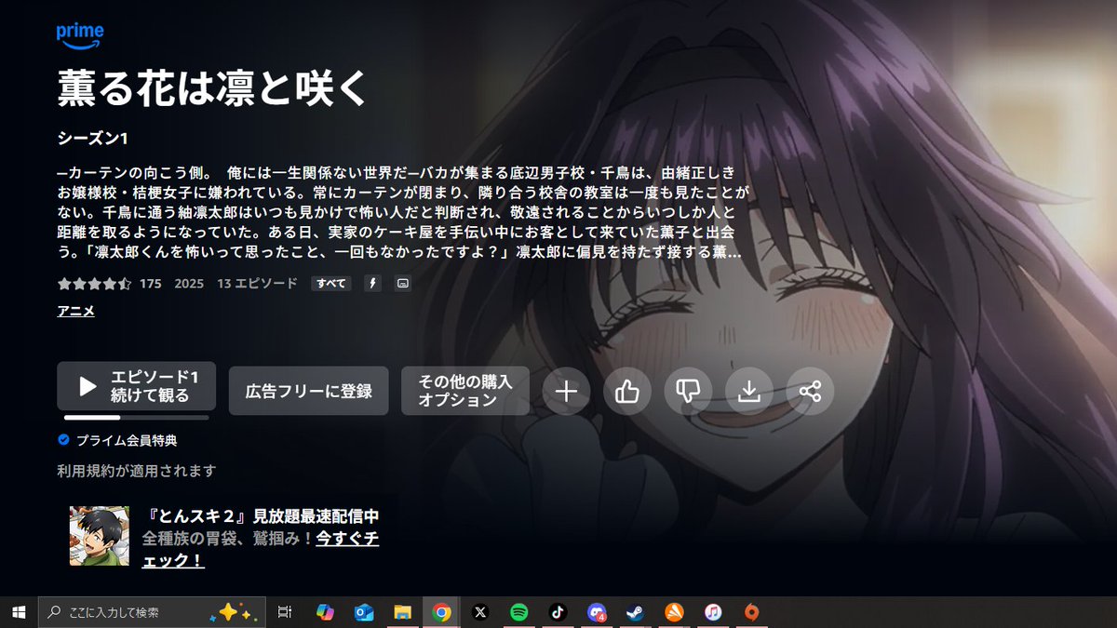Click the orange curved-stripes taskbar icon
This screenshot has height=628, width=1117.
[x=674, y=612]
